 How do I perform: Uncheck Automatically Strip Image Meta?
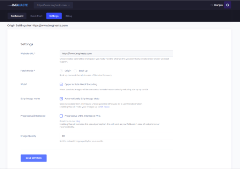[x=61, y=98]
